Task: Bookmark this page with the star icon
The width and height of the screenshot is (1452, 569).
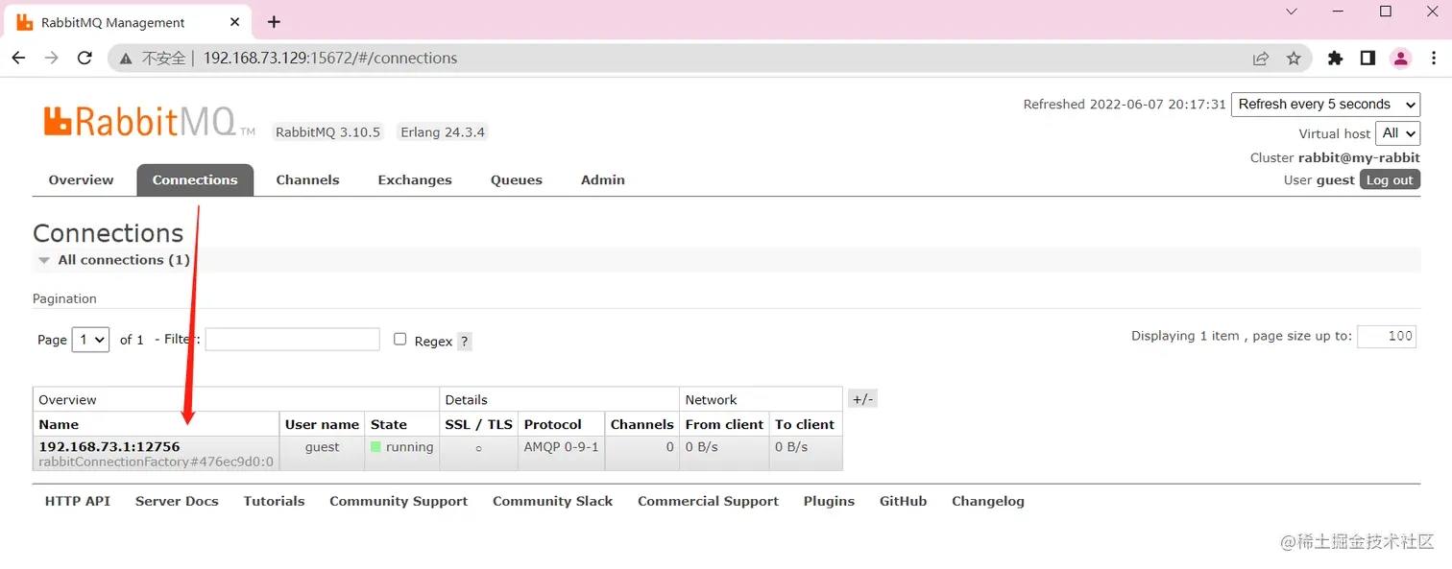Action: click(1294, 59)
